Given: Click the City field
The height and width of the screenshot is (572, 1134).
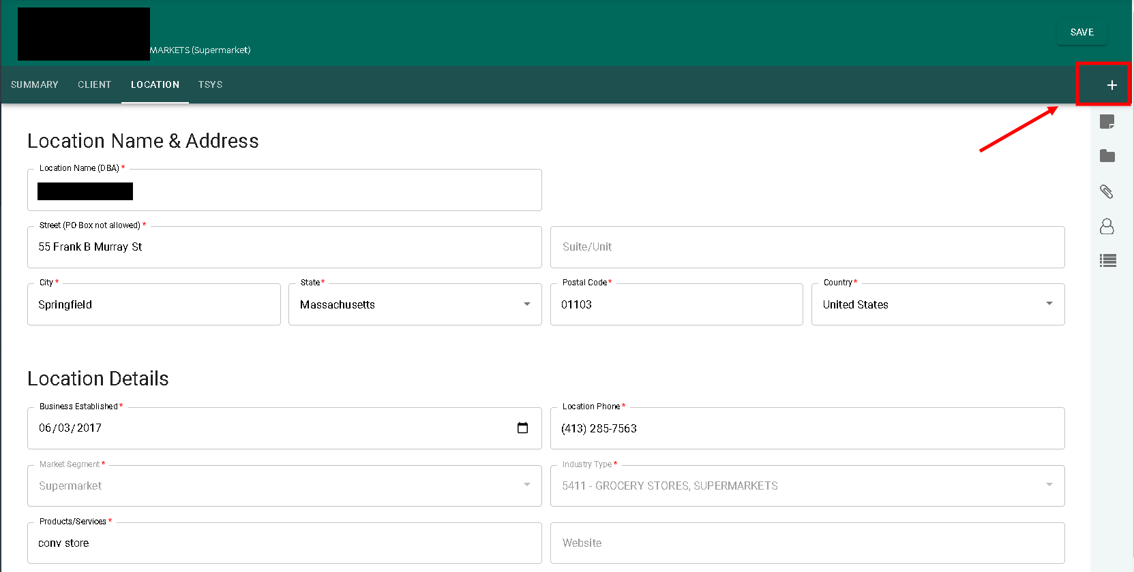Looking at the screenshot, I should click(154, 304).
